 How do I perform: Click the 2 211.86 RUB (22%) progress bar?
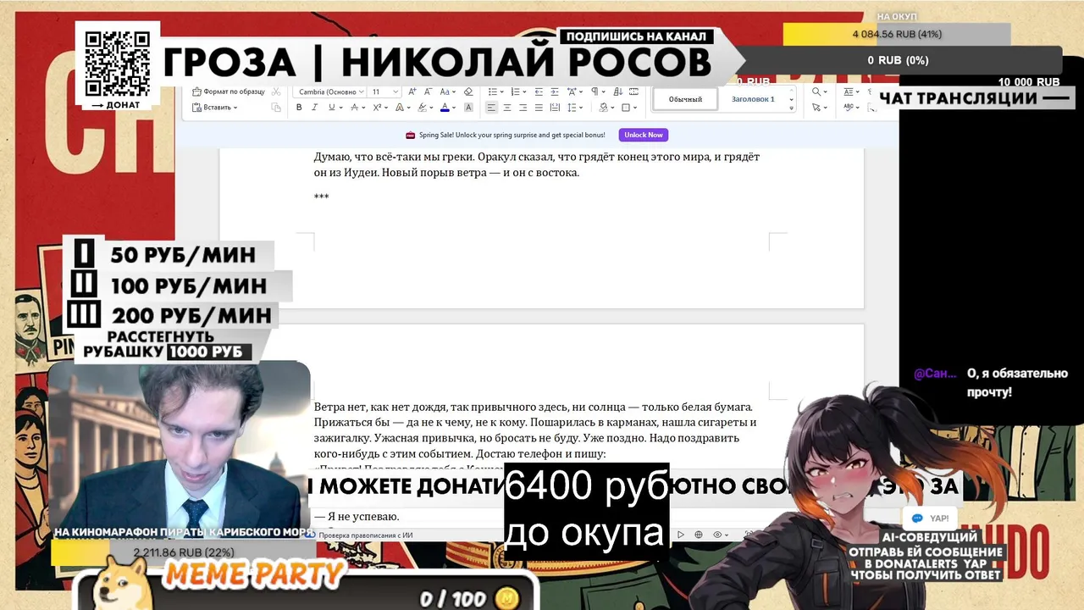point(184,552)
